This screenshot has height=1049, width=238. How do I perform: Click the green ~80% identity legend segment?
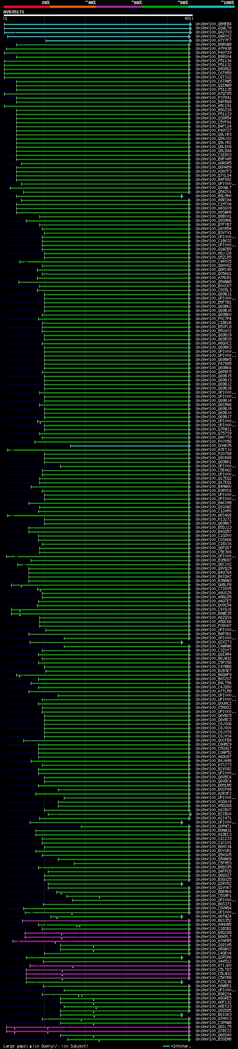[x=165, y=7]
